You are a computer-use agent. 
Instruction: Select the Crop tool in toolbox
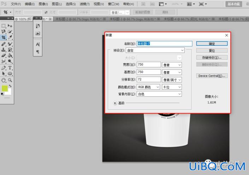click(4, 37)
